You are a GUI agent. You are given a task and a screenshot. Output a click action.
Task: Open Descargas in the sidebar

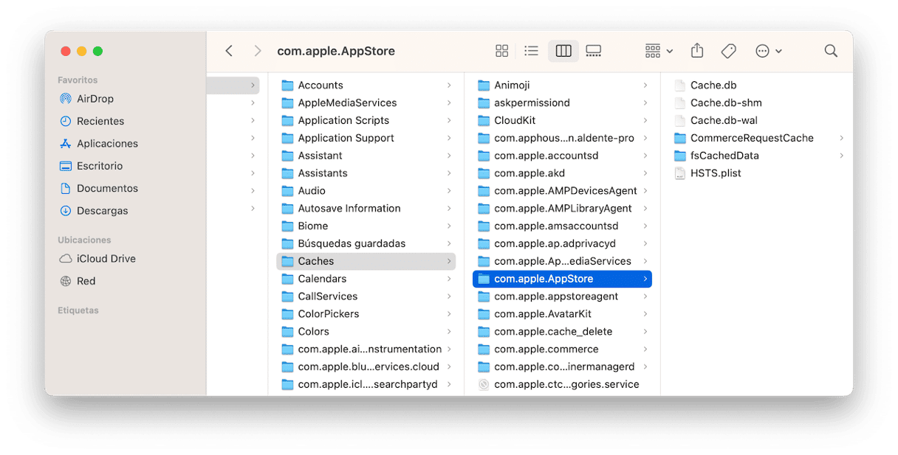[93, 210]
